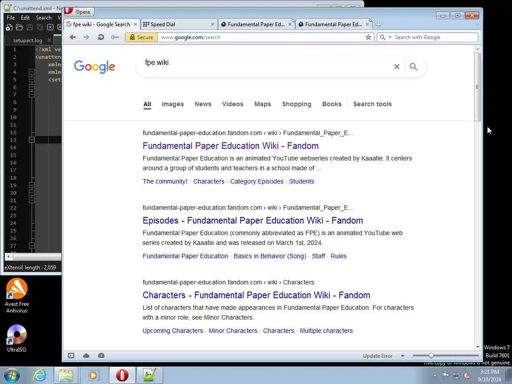
Task: Click the Close file icon in Notepad++ toolbar
Action: [50, 28]
